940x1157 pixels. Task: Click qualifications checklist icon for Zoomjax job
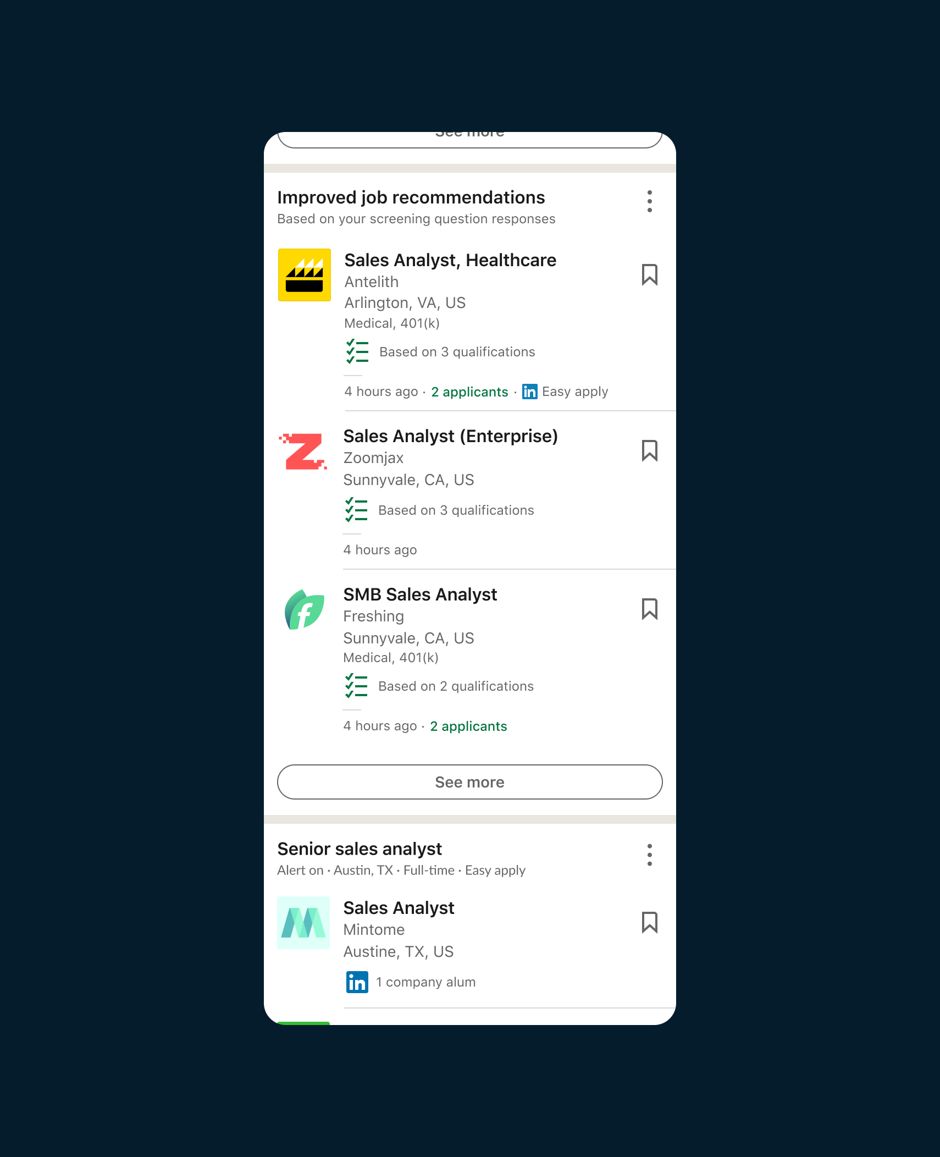pyautogui.click(x=356, y=510)
